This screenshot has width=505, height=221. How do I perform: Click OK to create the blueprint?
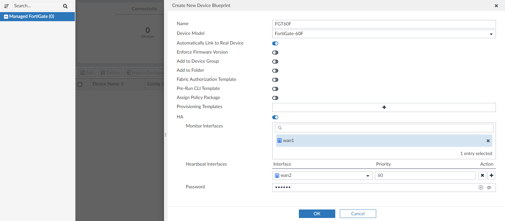[x=317, y=214]
